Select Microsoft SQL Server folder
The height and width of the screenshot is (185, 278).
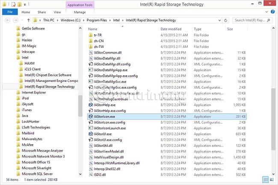point(37,174)
